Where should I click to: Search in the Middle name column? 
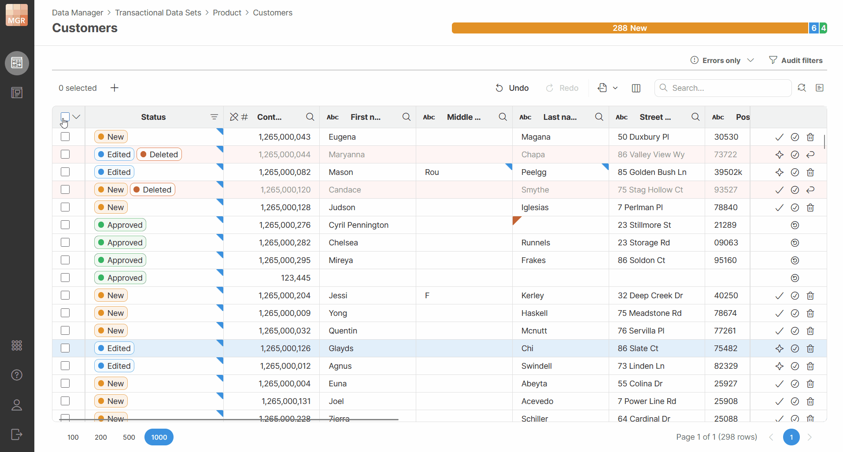click(x=503, y=117)
